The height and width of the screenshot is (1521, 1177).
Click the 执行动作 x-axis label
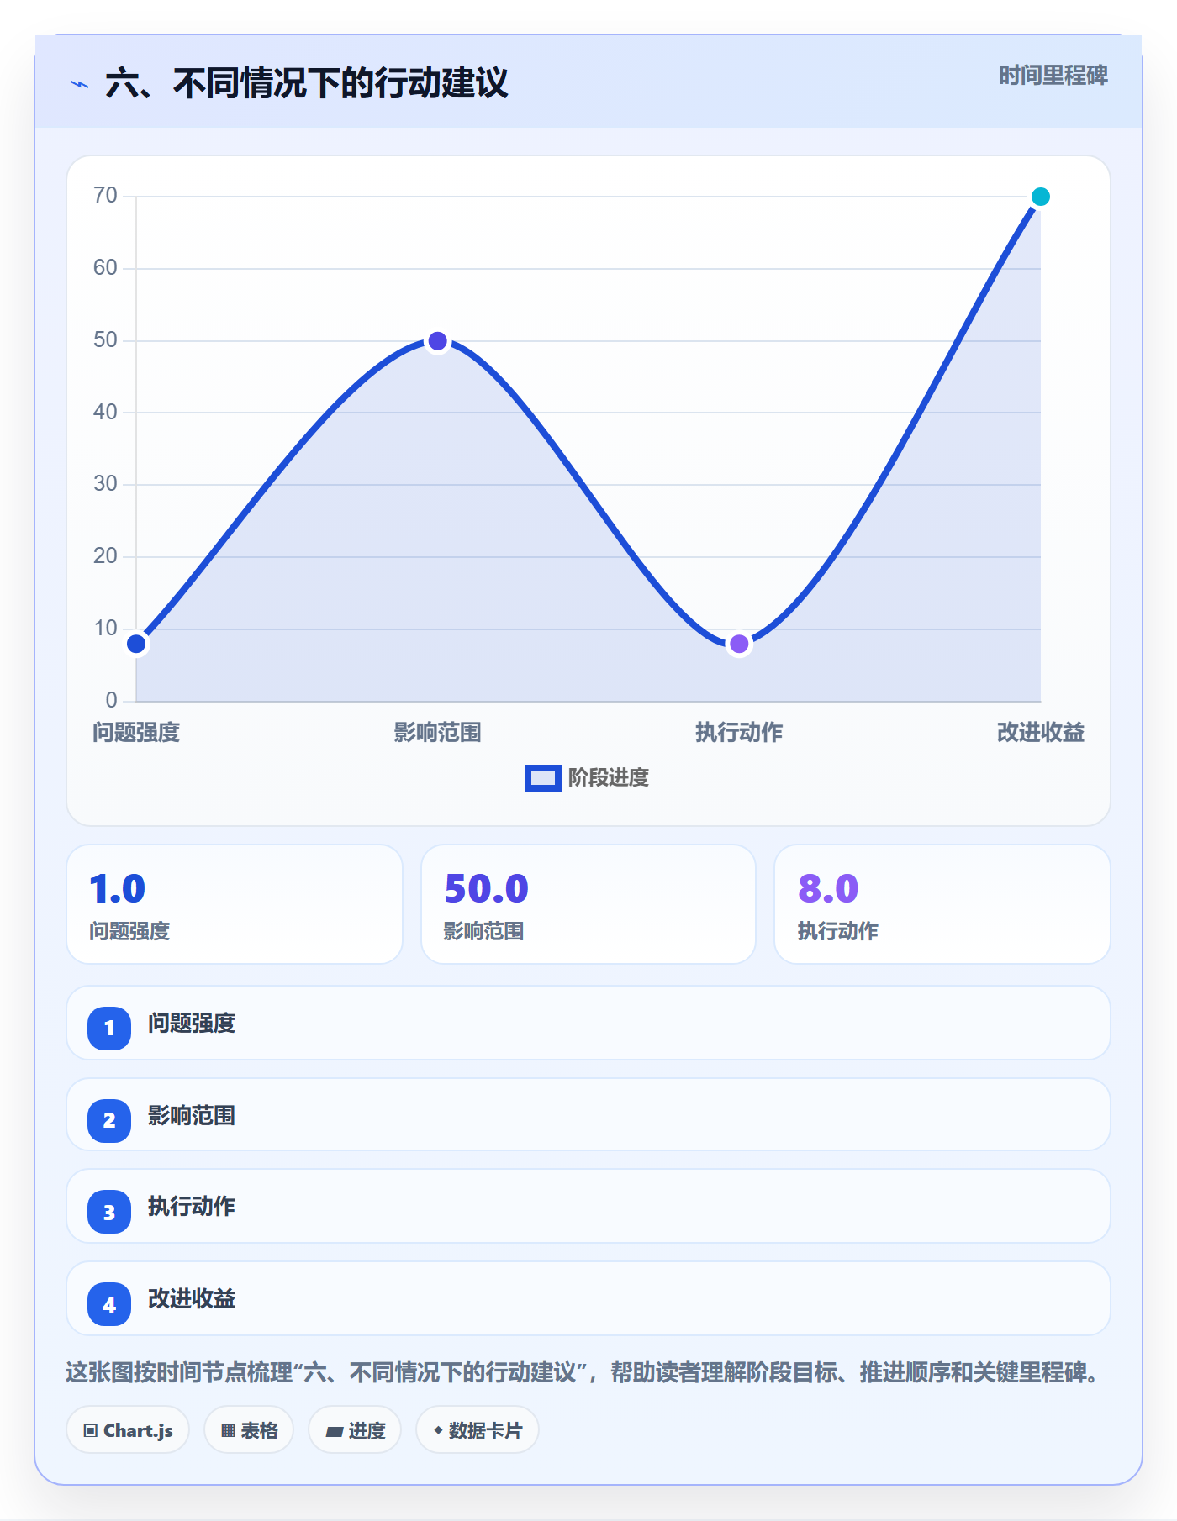[x=739, y=733]
